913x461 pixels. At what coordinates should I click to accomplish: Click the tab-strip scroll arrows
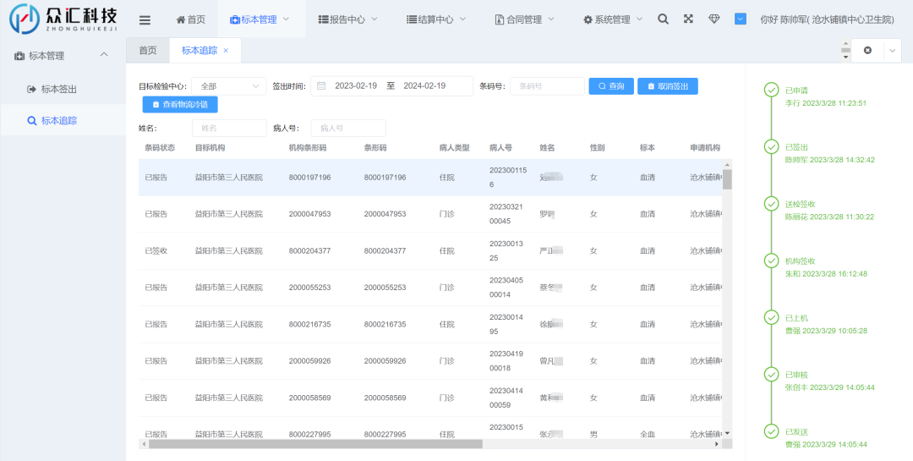pyautogui.click(x=845, y=51)
